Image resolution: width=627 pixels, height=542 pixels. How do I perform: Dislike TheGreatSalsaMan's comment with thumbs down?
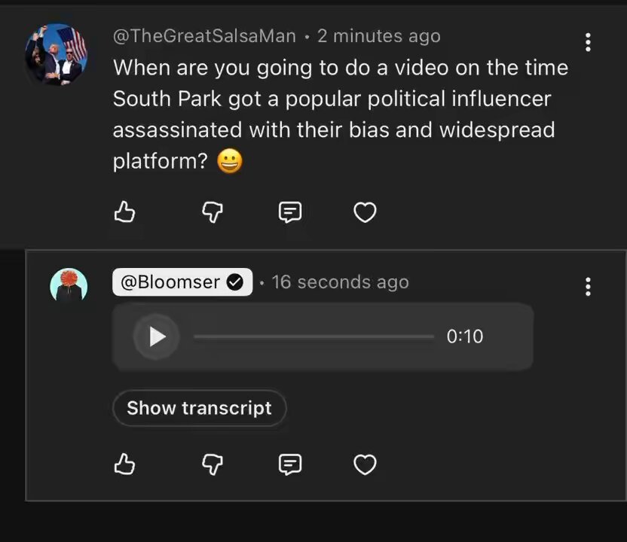[x=213, y=212]
